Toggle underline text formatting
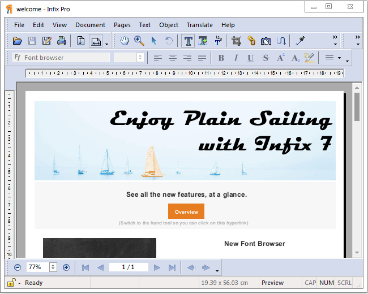This screenshot has height=294, width=368. point(251,58)
